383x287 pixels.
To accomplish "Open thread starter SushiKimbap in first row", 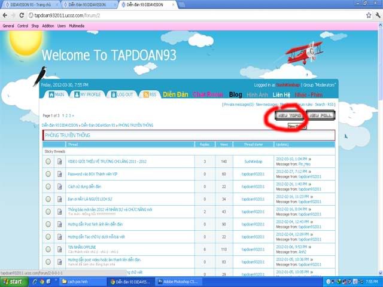I will (x=253, y=161).
